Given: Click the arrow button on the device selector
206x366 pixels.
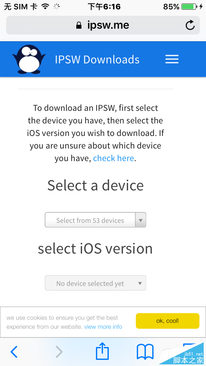Looking at the screenshot, I should 140,220.
